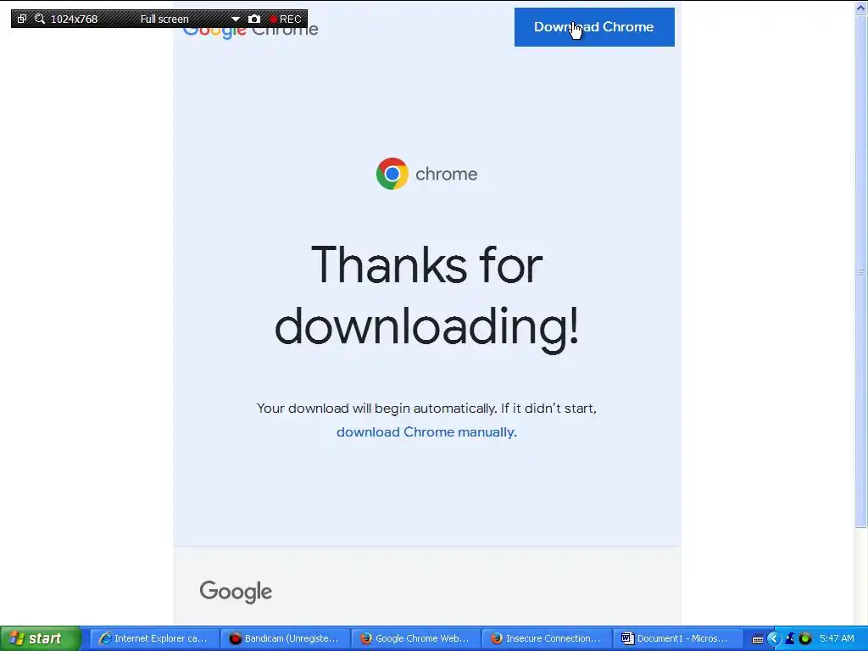The height and width of the screenshot is (651, 868).
Task: Click the scrollbar up arrow
Action: pyautogui.click(x=861, y=7)
